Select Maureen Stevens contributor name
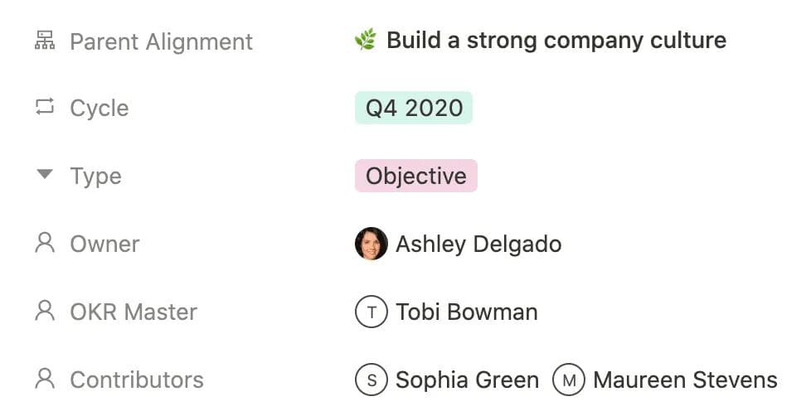Screen dimensions: 811x416 (685, 380)
